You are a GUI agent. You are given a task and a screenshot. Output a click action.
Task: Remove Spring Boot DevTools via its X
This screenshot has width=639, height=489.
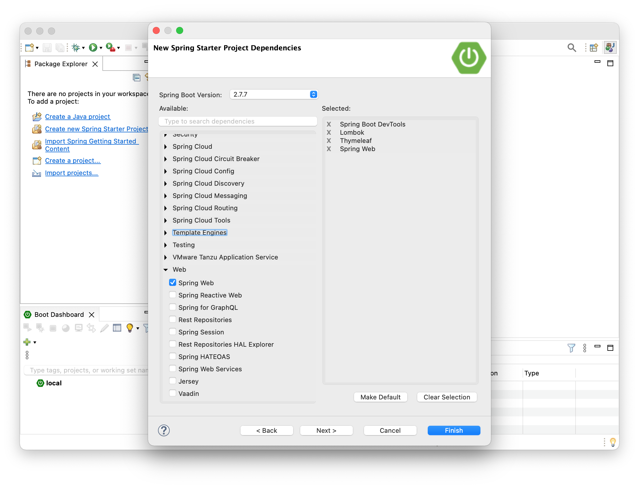click(x=329, y=124)
